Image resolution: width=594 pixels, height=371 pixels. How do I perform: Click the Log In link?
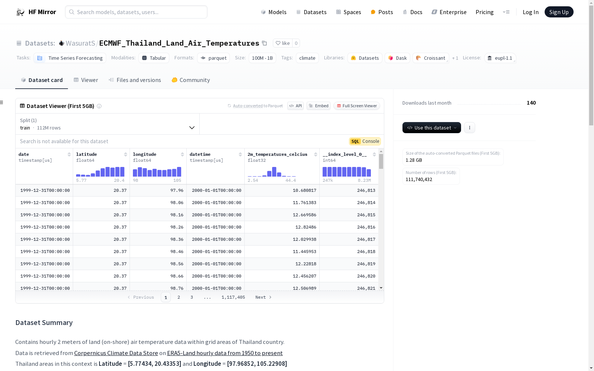click(x=531, y=12)
